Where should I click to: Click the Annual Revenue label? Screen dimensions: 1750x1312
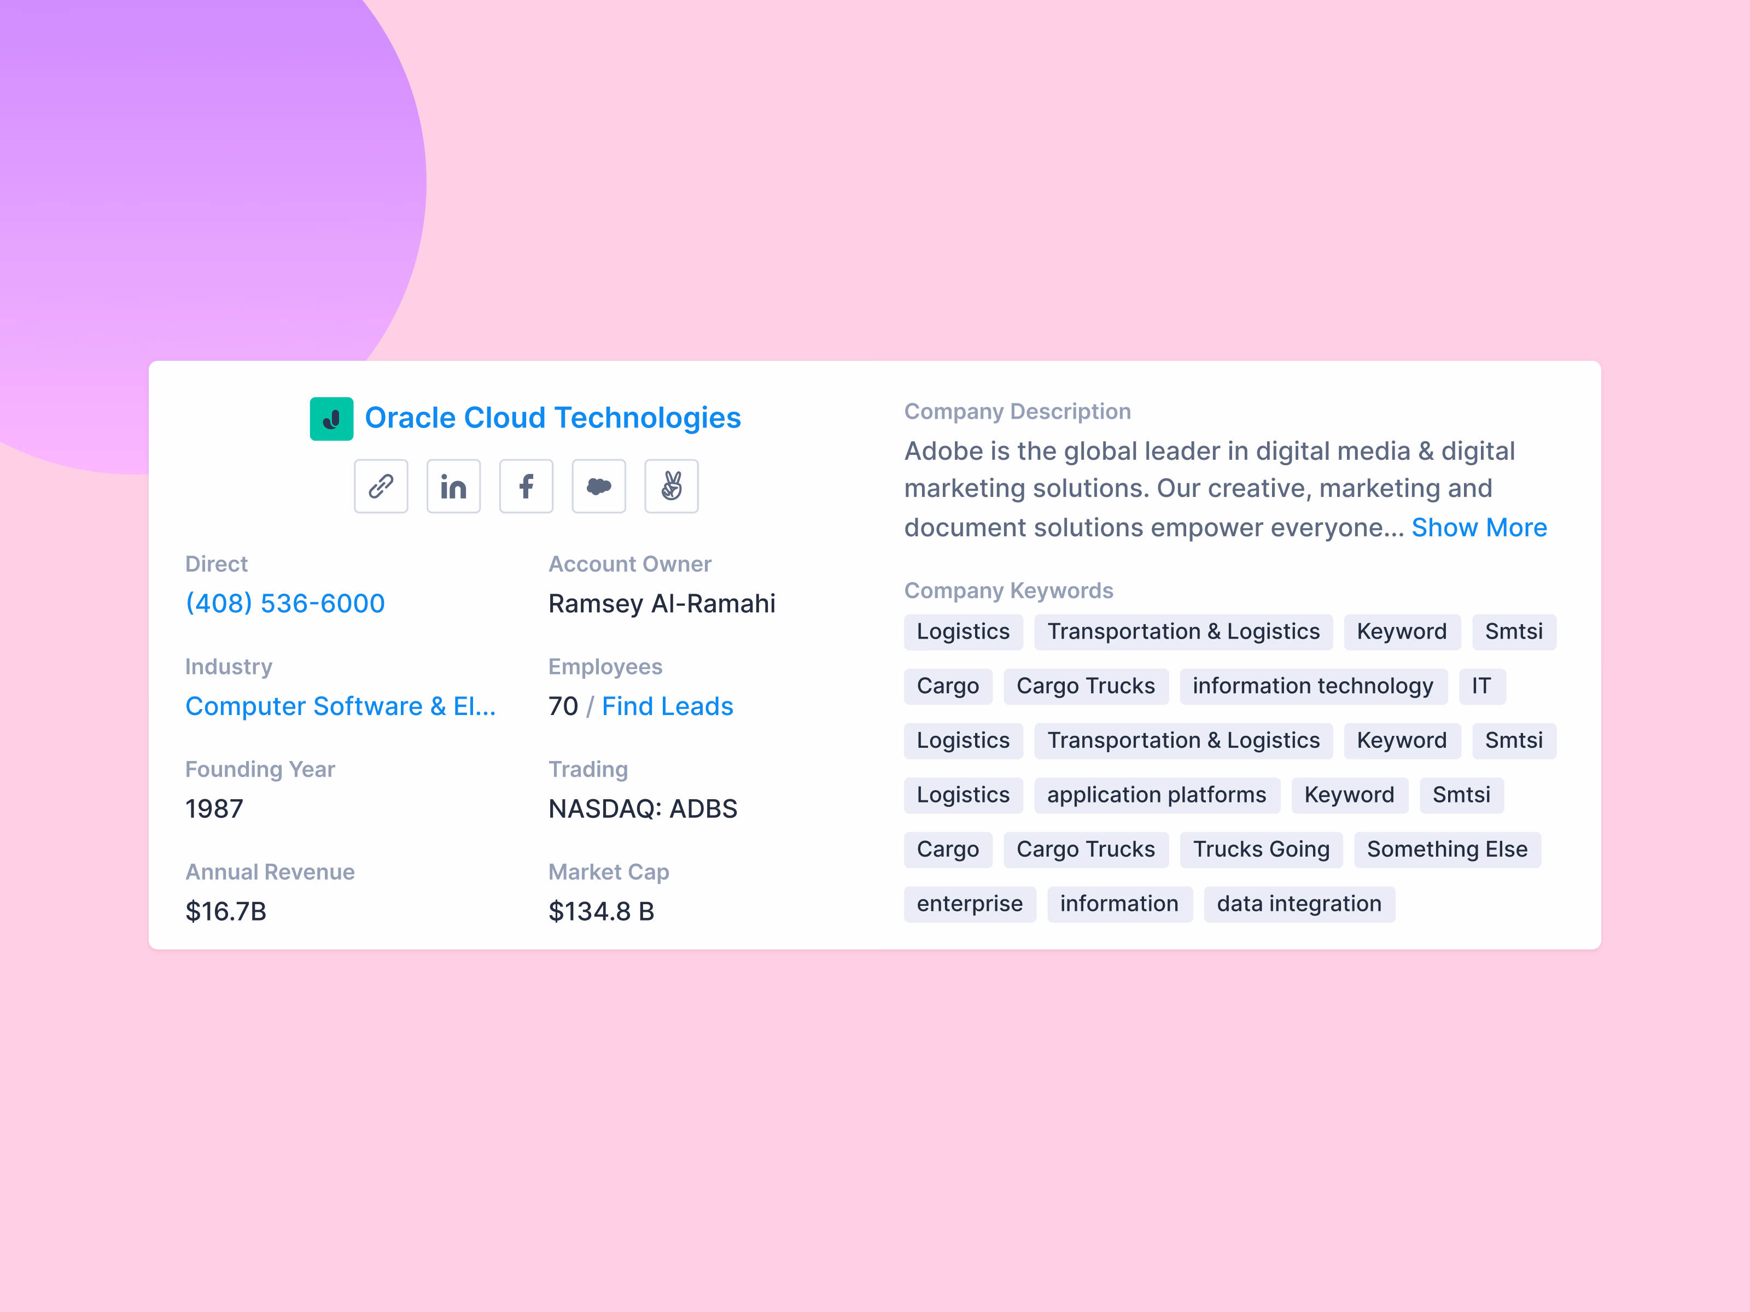click(270, 872)
